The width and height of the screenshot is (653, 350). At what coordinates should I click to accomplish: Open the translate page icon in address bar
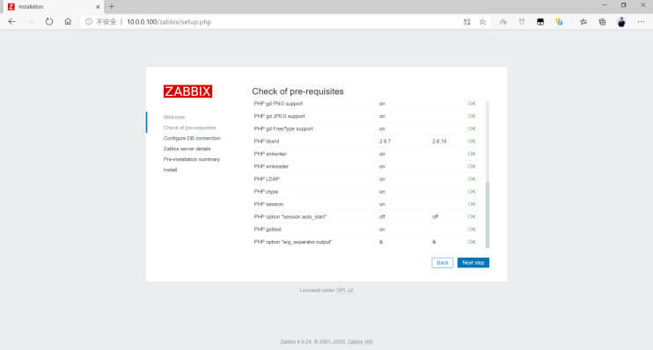466,22
